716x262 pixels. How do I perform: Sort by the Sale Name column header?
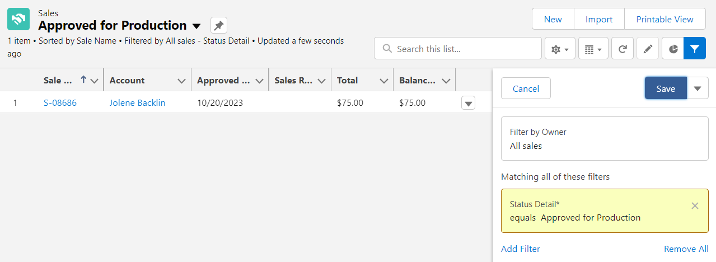click(58, 80)
